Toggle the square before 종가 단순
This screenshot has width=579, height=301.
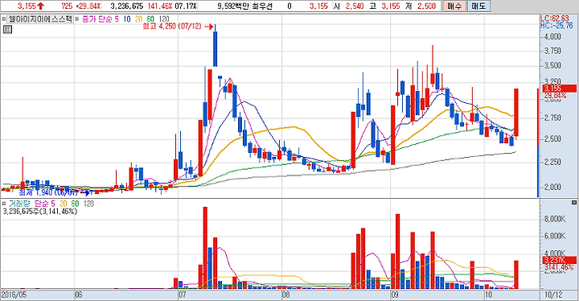click(77, 19)
